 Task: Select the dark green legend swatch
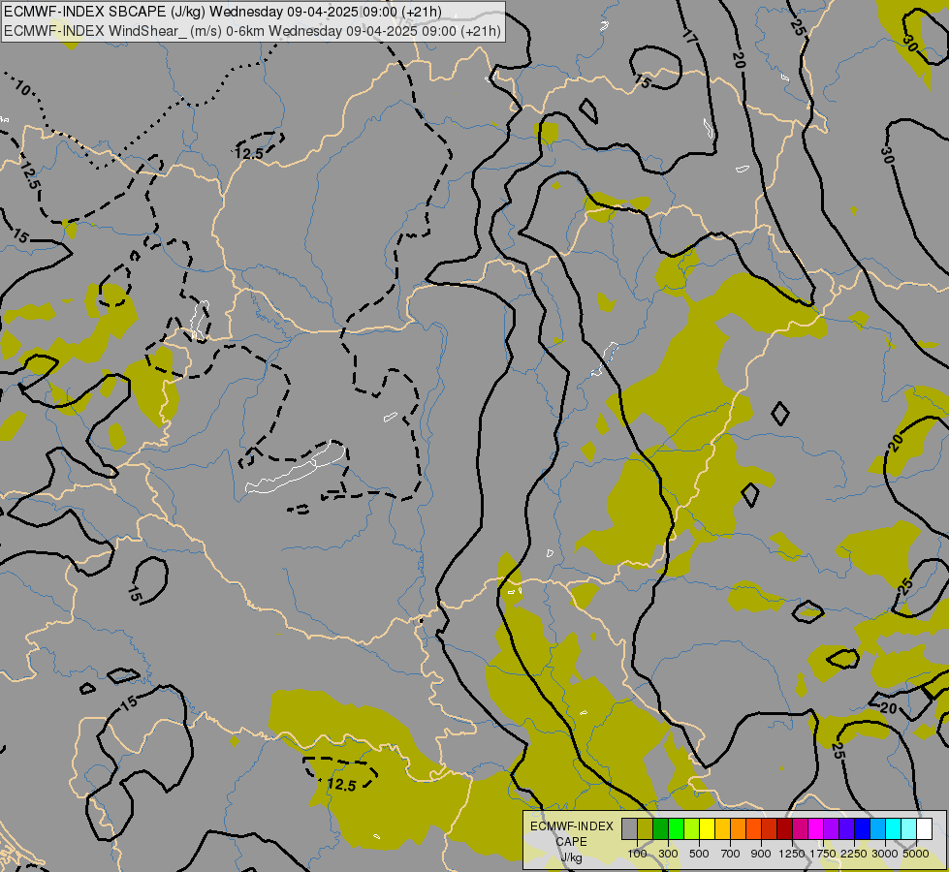pos(660,828)
